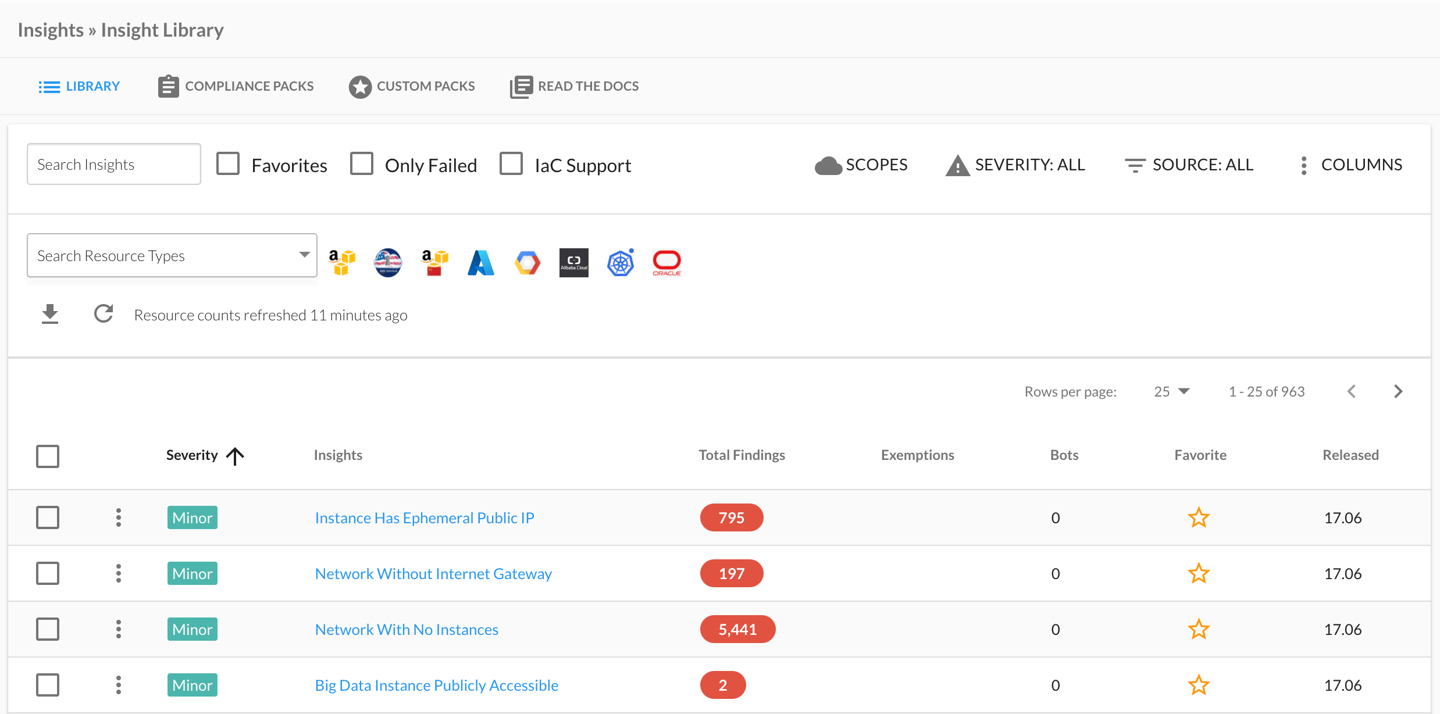
Task: Open the Custom Packs tab
Action: coord(412,86)
